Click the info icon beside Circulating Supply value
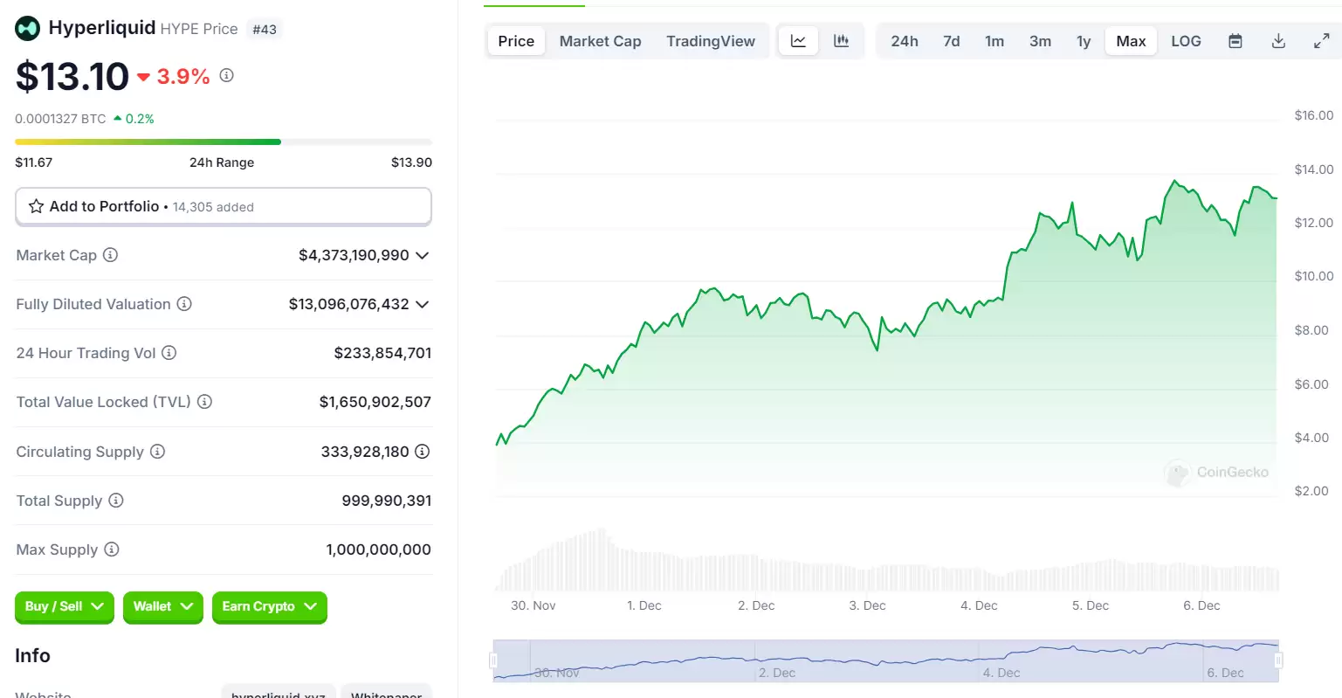1342x698 pixels. [x=422, y=452]
